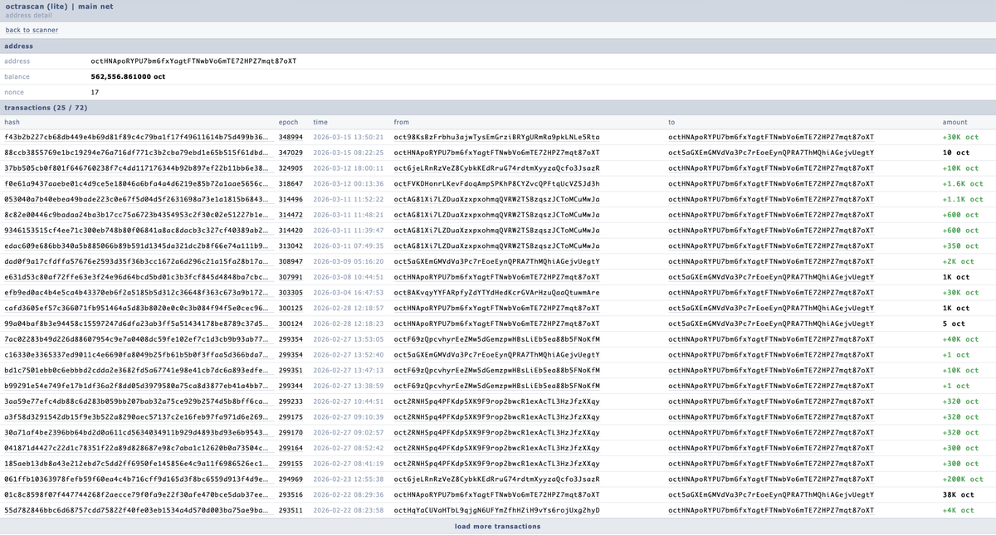Open transaction hash starting f43b2b227cb68db

[x=137, y=137]
